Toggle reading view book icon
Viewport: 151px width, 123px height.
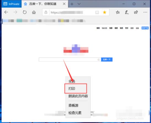[97, 12]
